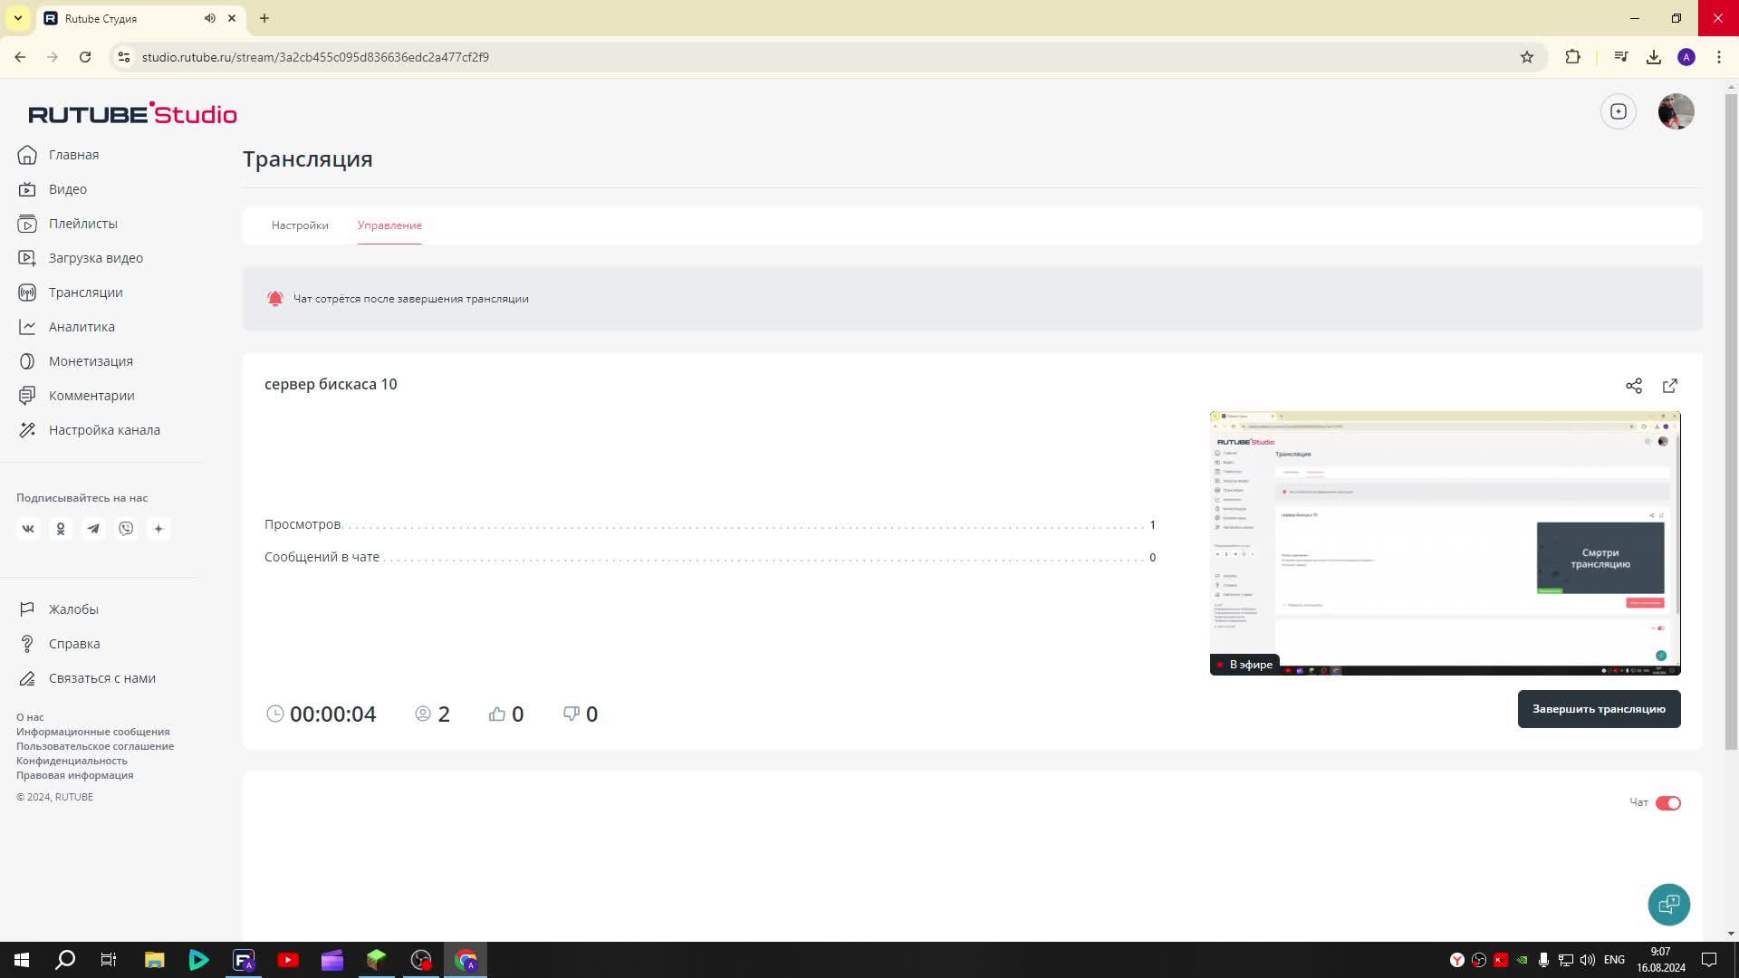Disable the Чат toggle switch

click(1667, 803)
